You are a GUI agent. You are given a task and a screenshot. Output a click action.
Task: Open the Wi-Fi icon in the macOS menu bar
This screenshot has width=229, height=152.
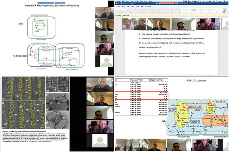click(x=204, y=1)
